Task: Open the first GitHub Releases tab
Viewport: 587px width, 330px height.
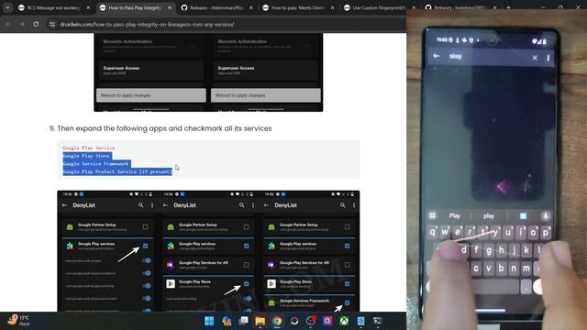Action: click(216, 7)
